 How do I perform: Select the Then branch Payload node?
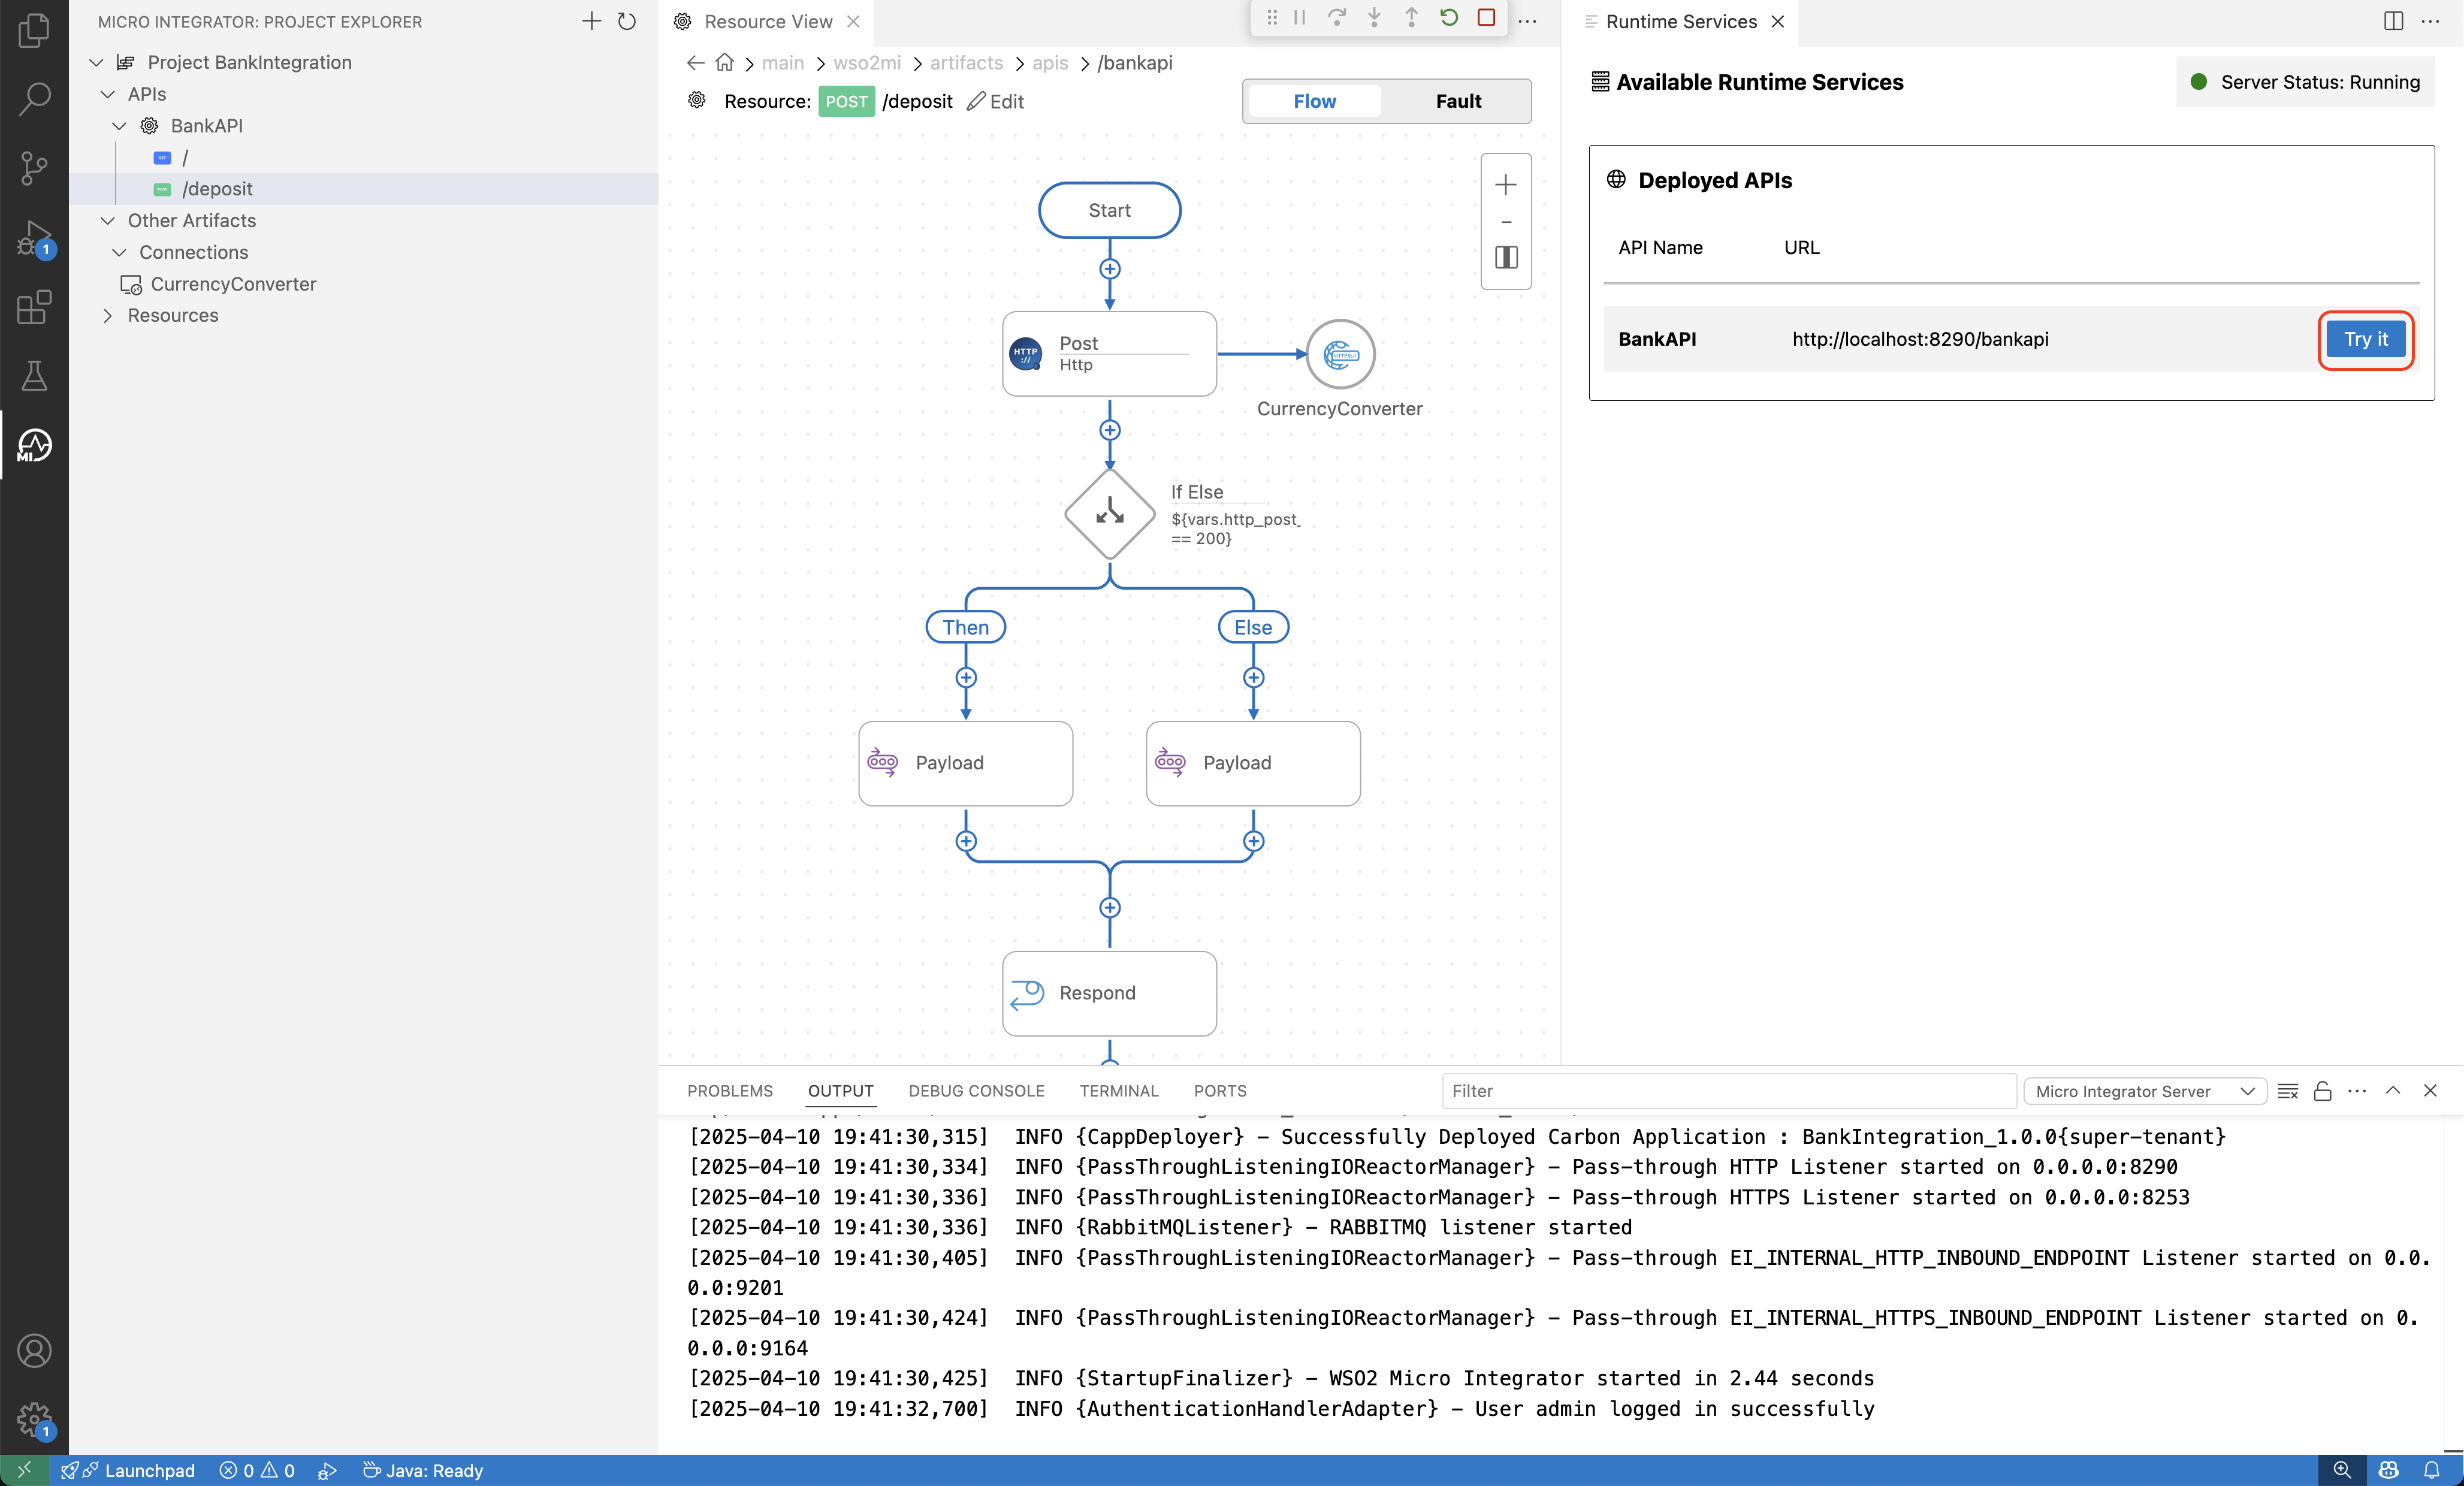[965, 763]
